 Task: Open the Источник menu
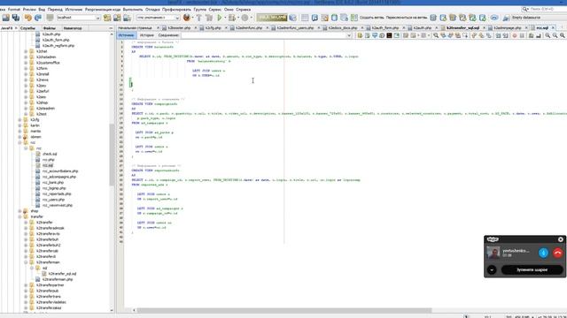(74, 10)
